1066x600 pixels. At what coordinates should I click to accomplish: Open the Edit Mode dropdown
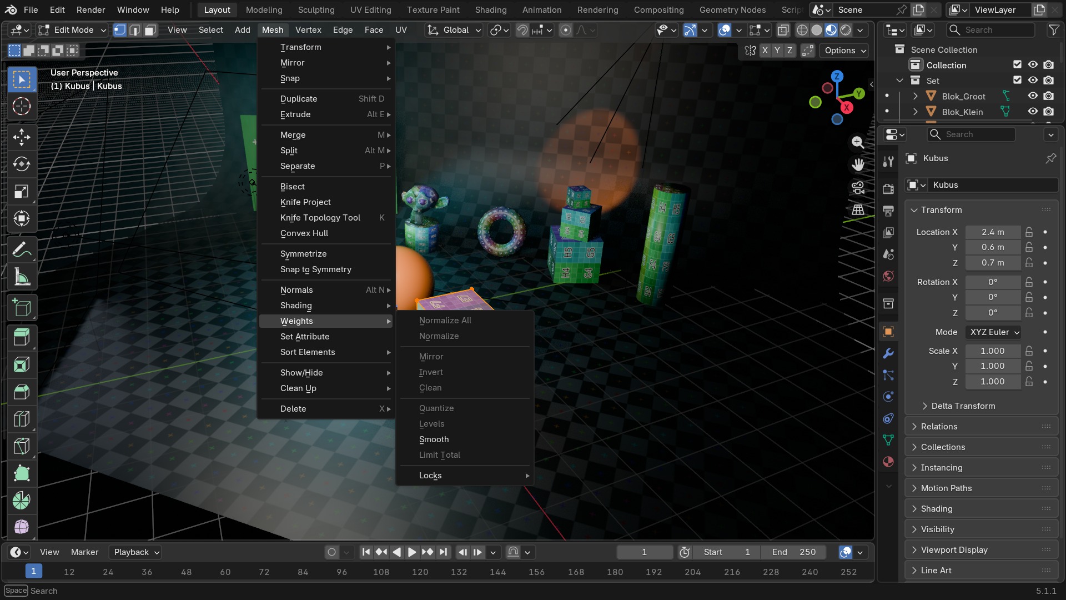(72, 30)
